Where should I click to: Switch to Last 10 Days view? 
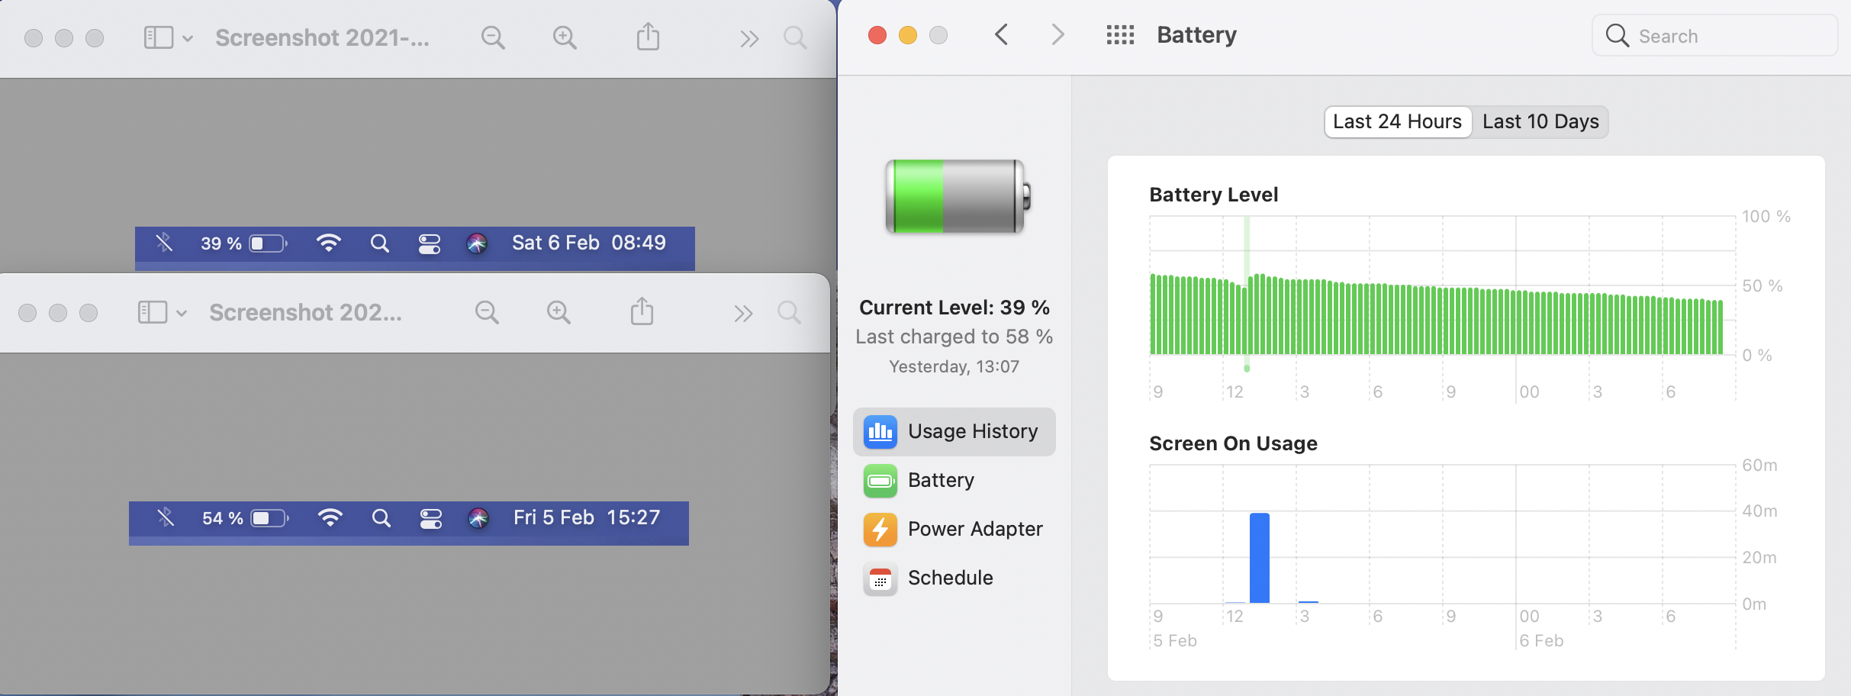1540,122
